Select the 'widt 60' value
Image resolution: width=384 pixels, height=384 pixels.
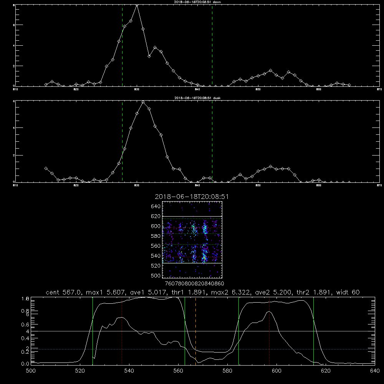tap(348, 292)
